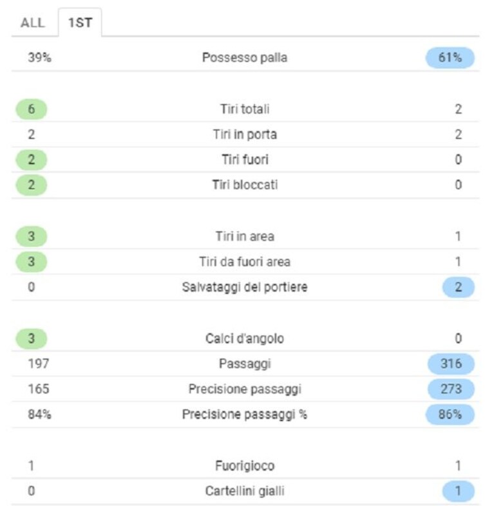
Task: Select the 316 Passaggi badge
Action: [451, 364]
